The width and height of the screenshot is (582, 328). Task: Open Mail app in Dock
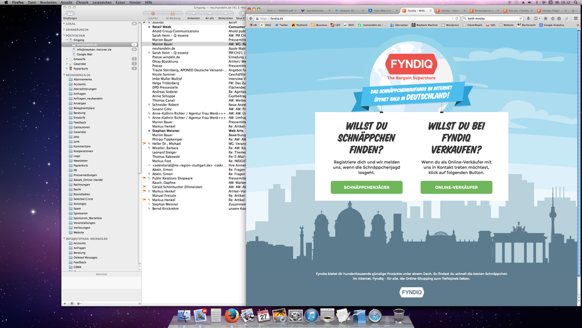click(200, 316)
